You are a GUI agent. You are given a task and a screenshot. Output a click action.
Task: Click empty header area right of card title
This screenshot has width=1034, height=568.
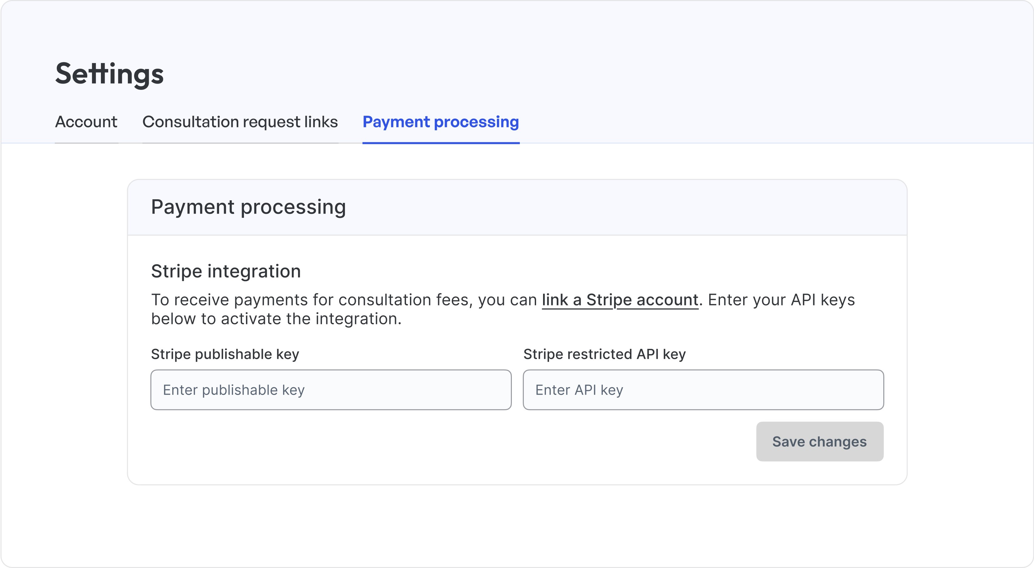click(x=642, y=207)
